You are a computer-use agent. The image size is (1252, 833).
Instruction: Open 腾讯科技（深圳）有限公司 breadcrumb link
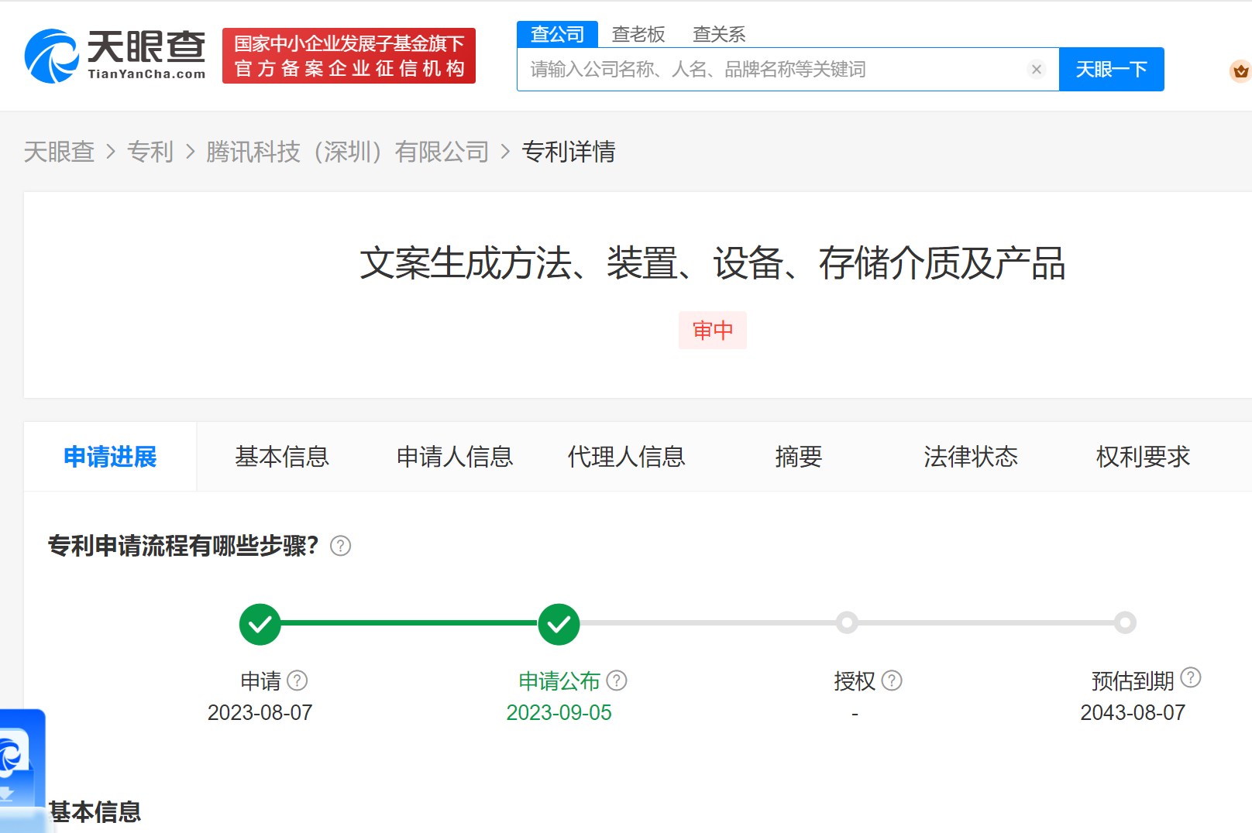[348, 152]
